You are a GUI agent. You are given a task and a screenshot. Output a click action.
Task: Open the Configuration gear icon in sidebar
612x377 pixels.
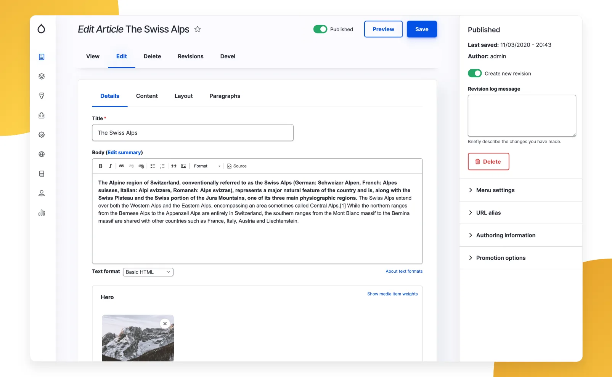tap(42, 135)
